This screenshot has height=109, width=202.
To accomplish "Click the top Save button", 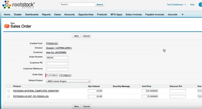I will [76, 36].
